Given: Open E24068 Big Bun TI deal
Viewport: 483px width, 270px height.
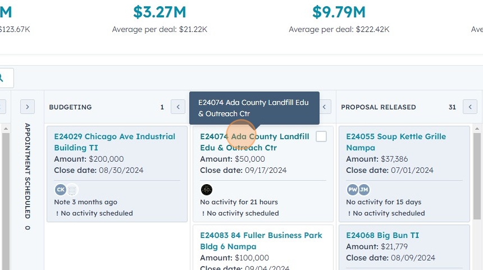Looking at the screenshot, I should point(382,235).
